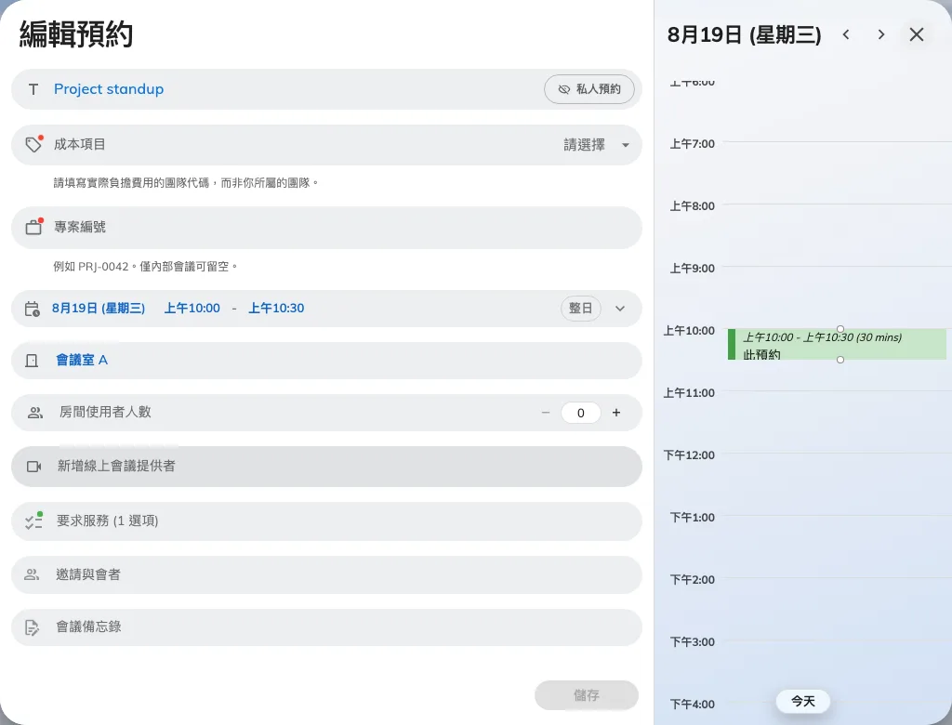Decrease room user count with minus

[x=545, y=413]
